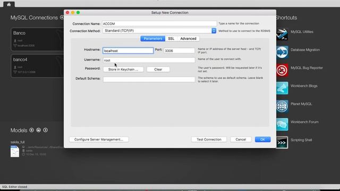Focus the Hostname input field
This screenshot has height=191, width=340.
click(128, 51)
